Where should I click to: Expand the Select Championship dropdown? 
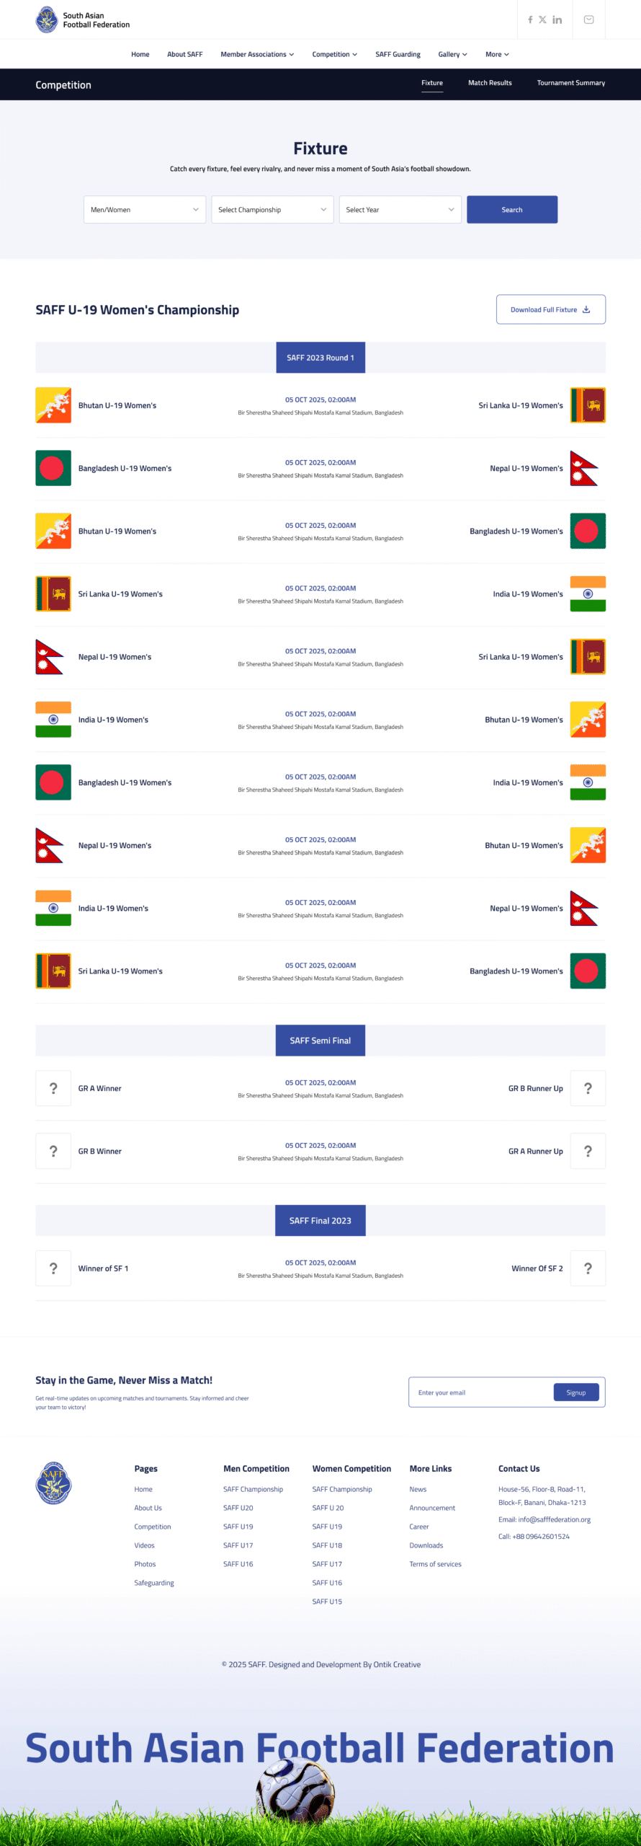(272, 210)
